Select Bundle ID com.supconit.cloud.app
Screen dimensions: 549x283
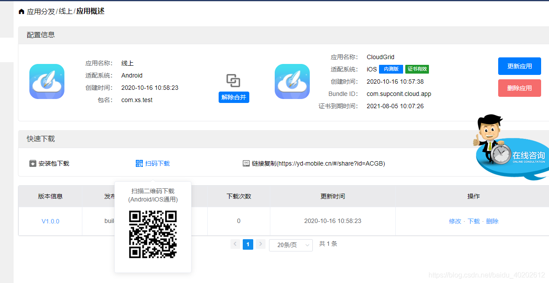[x=399, y=94]
